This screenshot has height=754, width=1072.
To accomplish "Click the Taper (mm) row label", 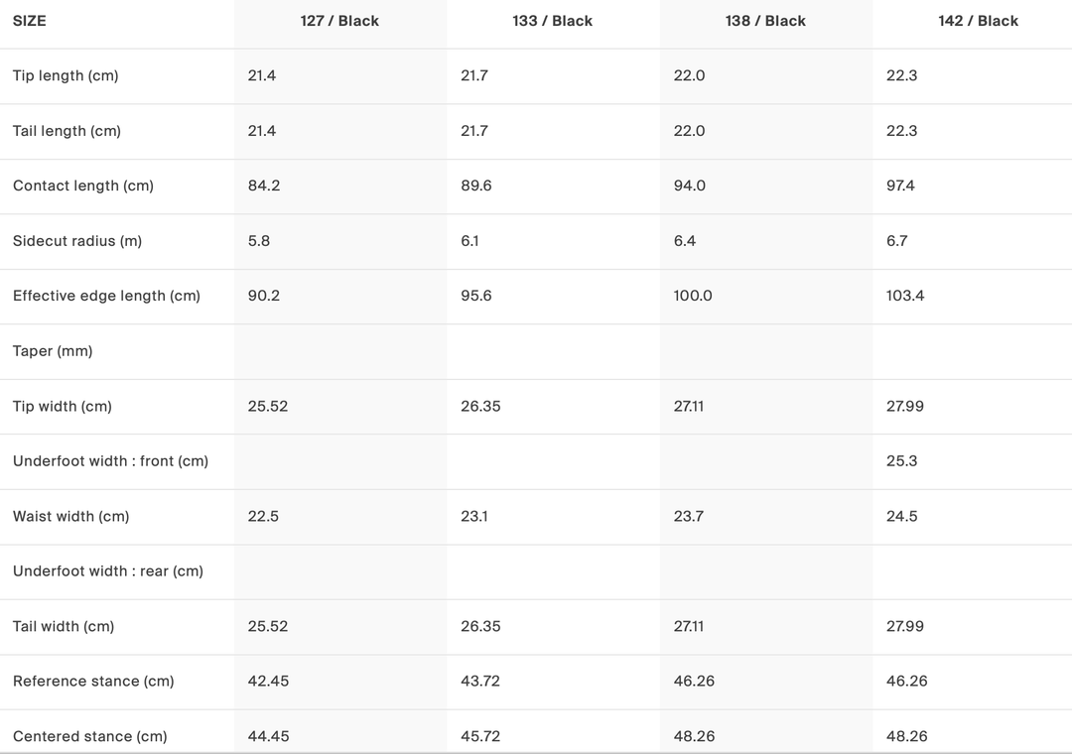I will pyautogui.click(x=53, y=351).
